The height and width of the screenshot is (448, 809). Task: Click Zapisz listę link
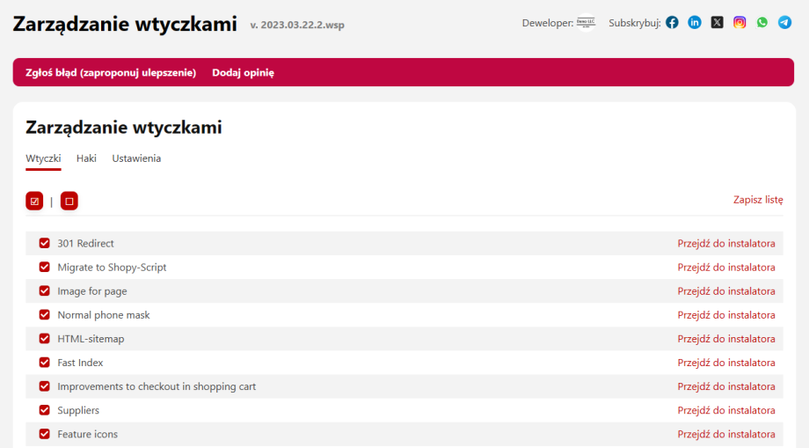click(758, 200)
